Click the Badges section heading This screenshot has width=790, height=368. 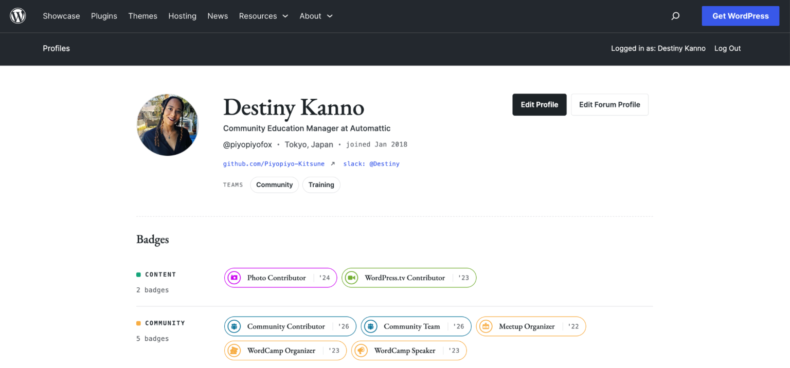click(x=152, y=239)
